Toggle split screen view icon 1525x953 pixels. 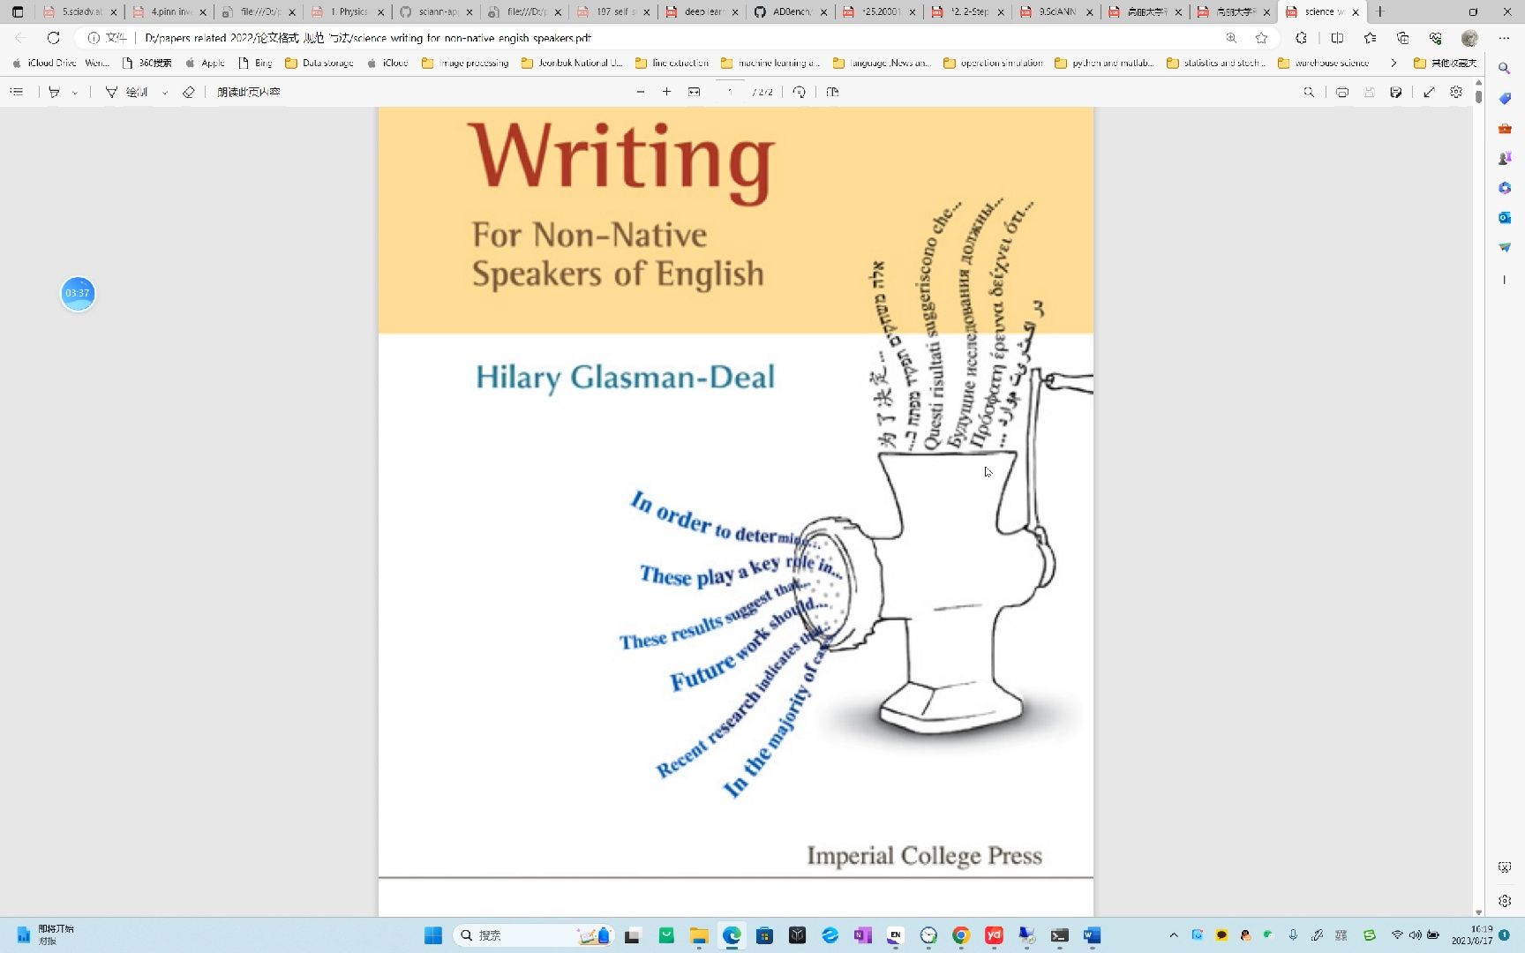[x=1337, y=38]
